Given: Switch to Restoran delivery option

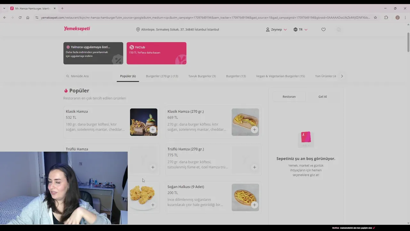Looking at the screenshot, I should pos(289,97).
